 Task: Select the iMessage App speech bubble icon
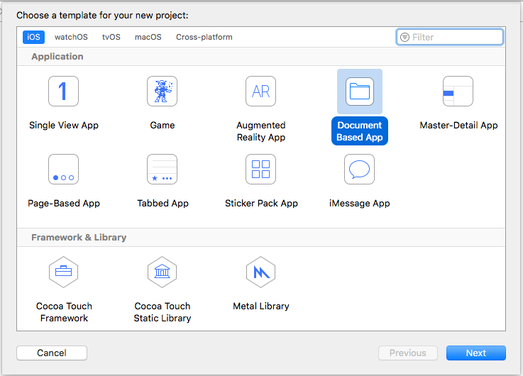pyautogui.click(x=359, y=170)
